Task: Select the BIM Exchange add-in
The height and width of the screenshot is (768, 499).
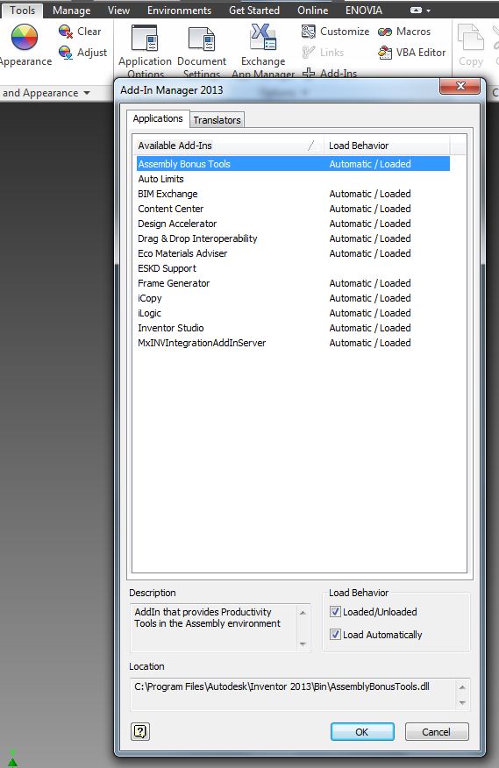Action: tap(293, 194)
